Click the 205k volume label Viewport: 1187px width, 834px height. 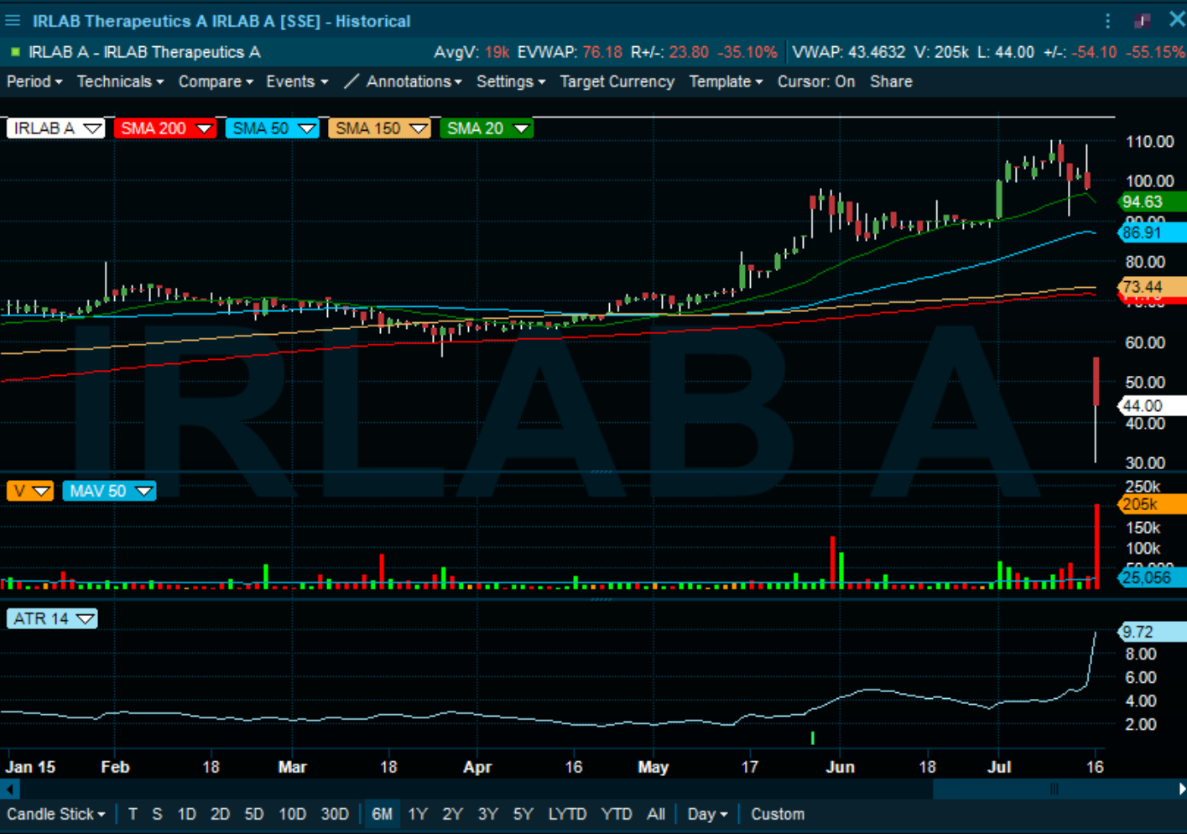1153,504
